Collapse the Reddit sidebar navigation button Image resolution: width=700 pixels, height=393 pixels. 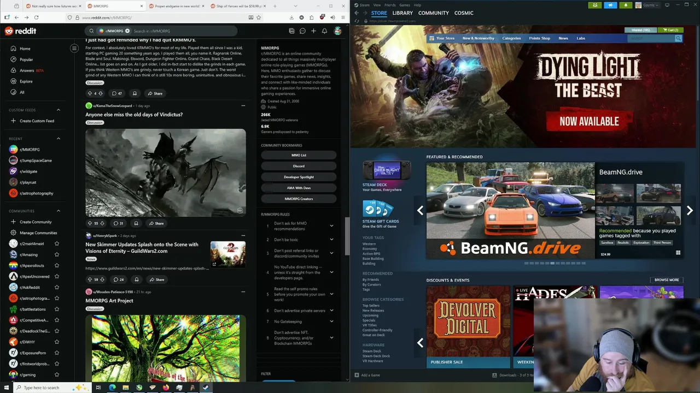pos(74,48)
